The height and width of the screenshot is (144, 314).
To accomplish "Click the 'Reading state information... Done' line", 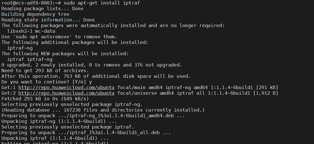I will (x=48, y=20).
